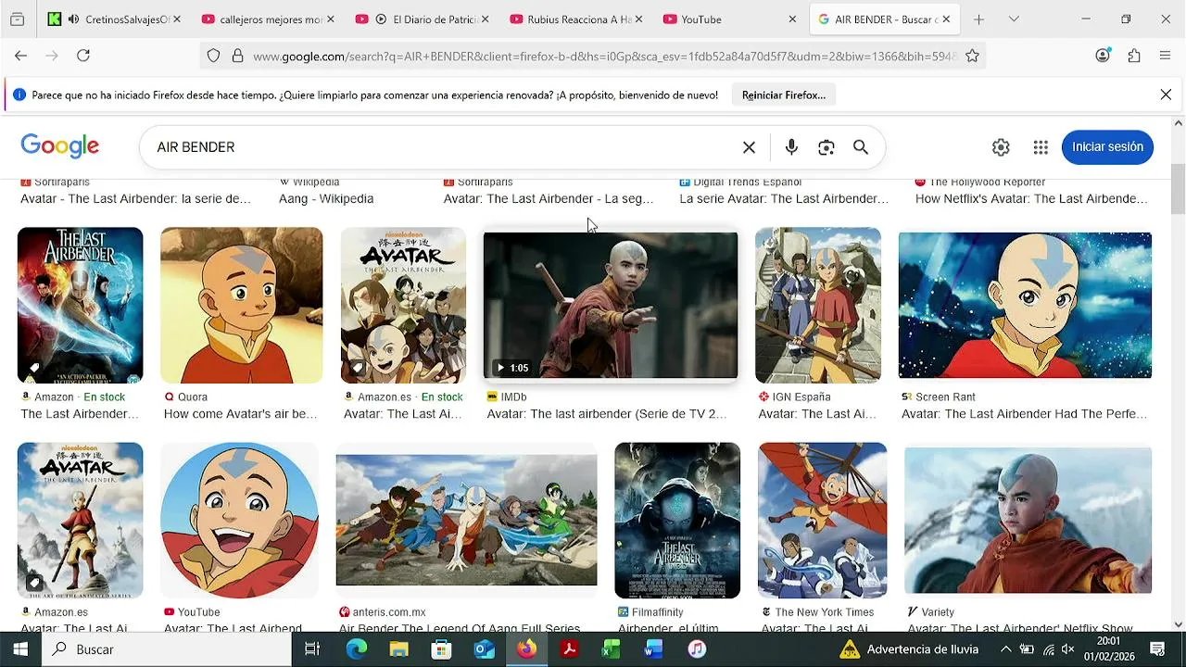The image size is (1186, 667).
Task: Open iTunes music app from taskbar
Action: (x=697, y=649)
